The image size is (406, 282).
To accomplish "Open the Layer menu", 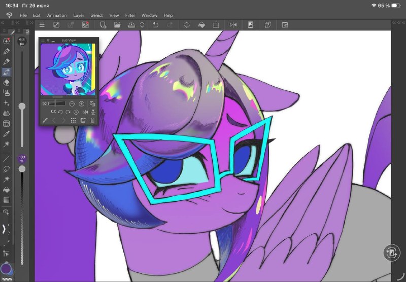I will (79, 15).
